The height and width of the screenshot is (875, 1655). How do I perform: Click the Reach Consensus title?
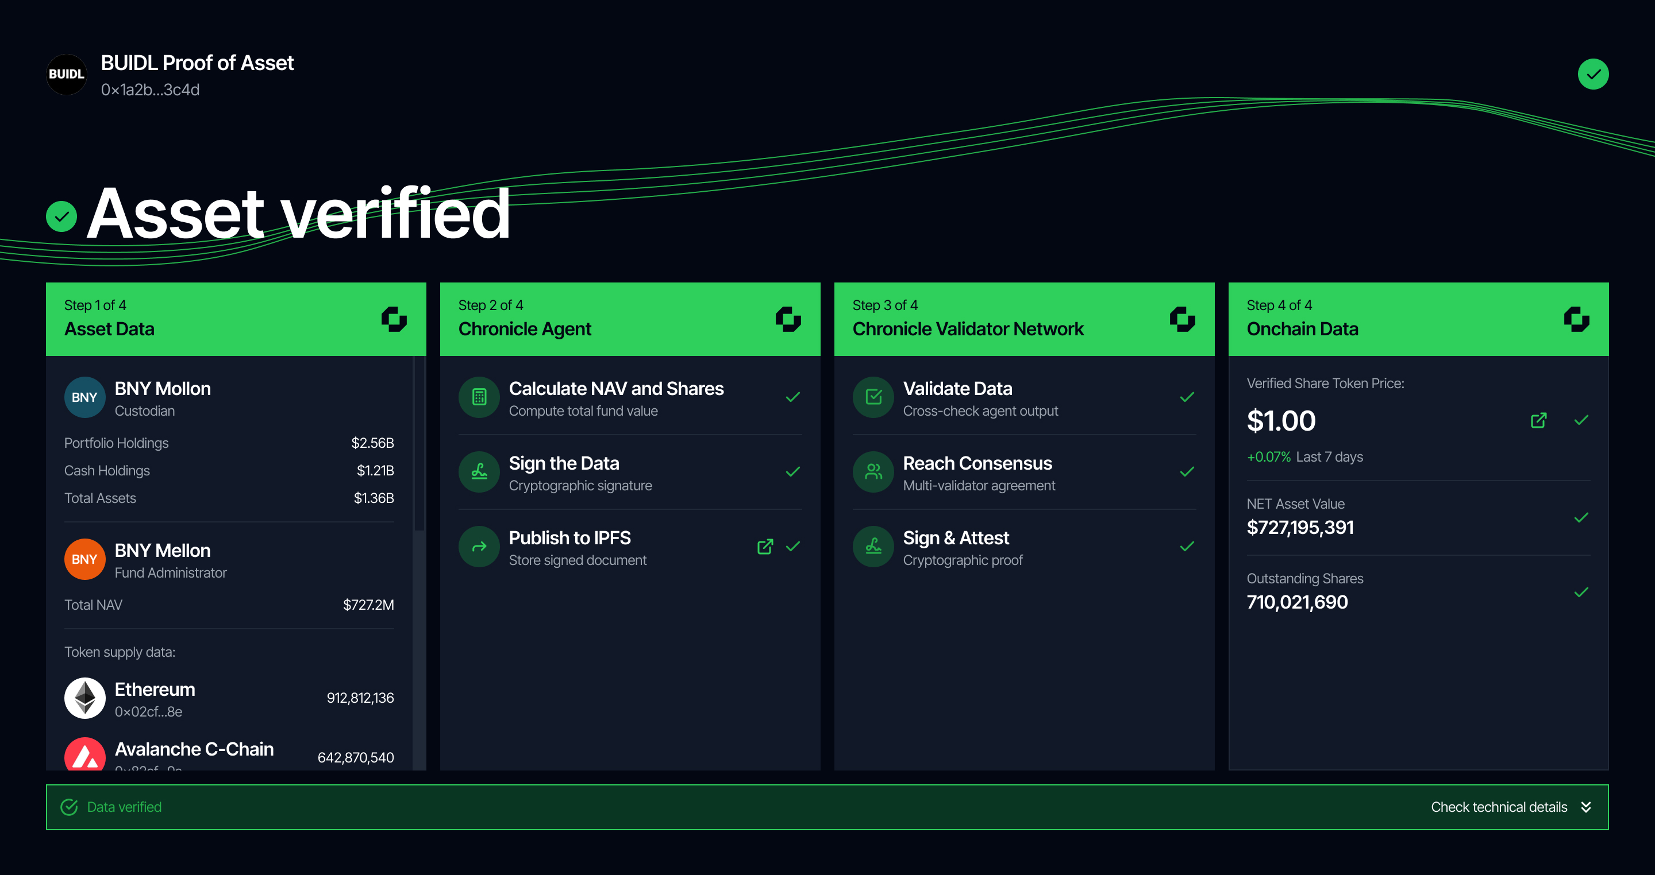(977, 463)
